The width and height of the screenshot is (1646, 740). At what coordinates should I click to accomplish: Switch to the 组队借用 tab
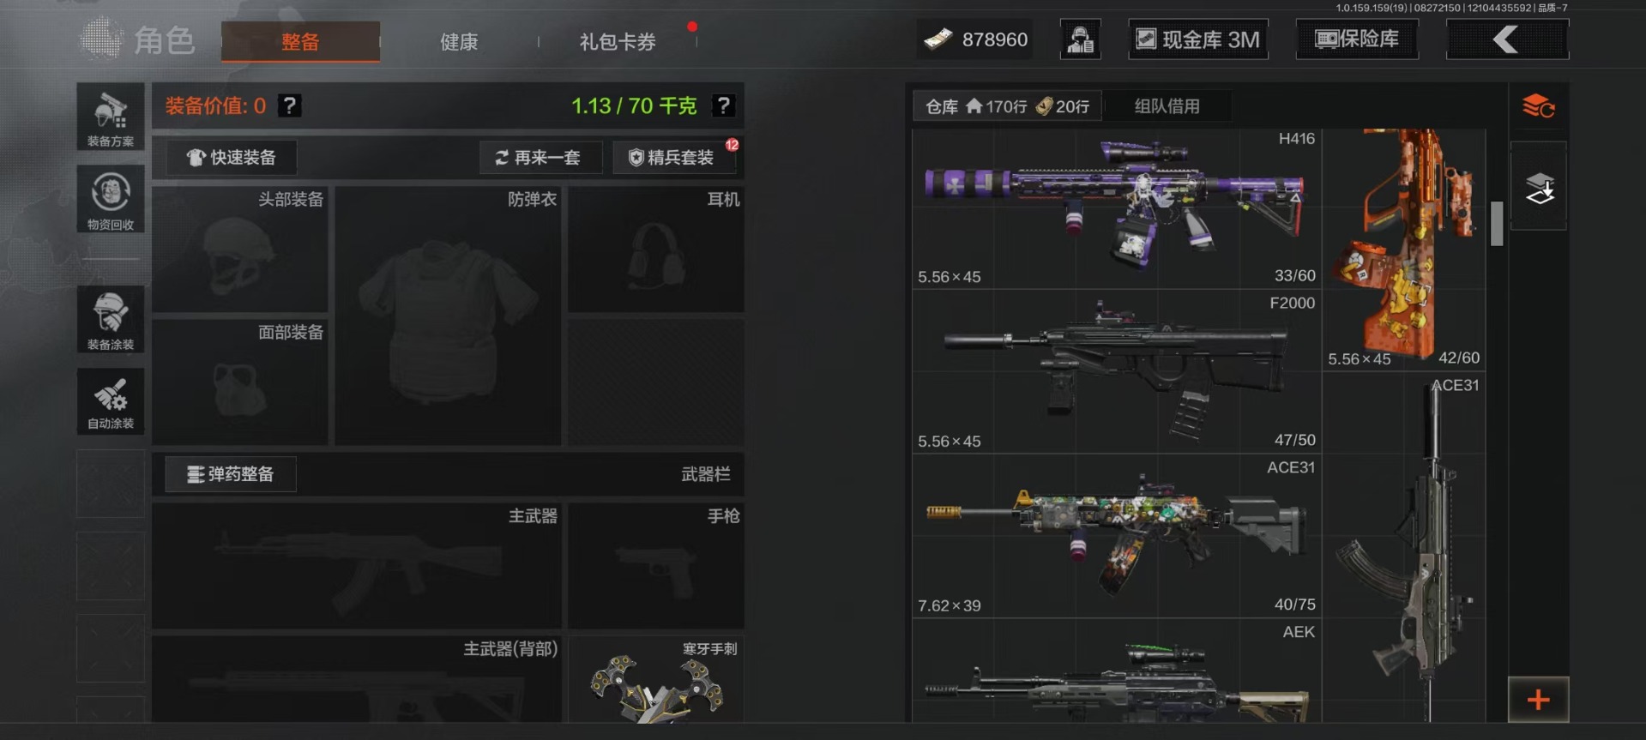click(x=1167, y=106)
